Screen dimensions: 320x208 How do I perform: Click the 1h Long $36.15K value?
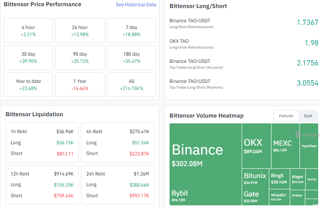[x=65, y=143]
